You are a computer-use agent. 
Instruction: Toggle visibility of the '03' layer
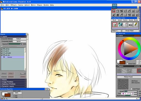point(4,51)
